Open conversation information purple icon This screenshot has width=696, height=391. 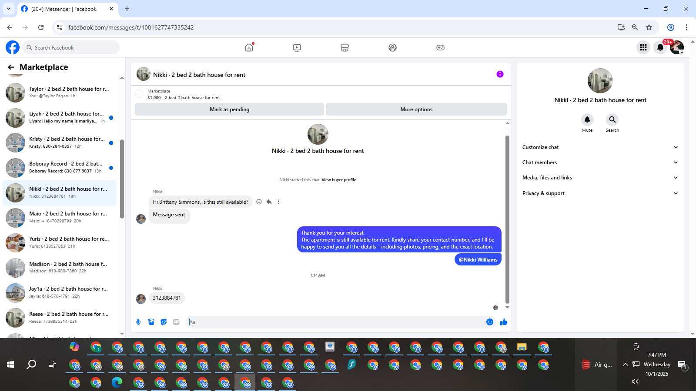click(500, 74)
